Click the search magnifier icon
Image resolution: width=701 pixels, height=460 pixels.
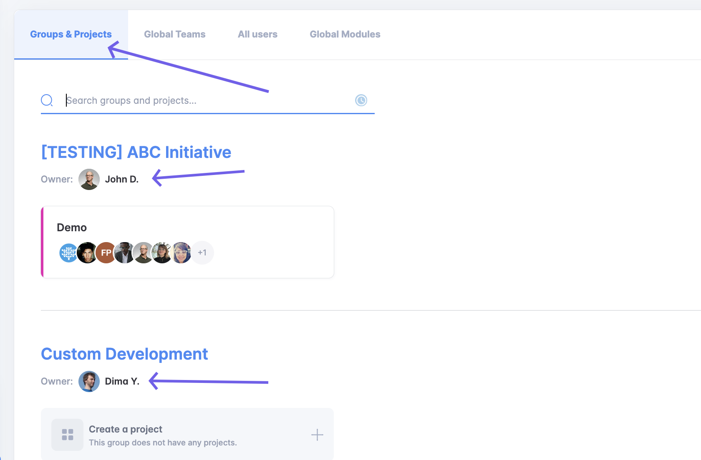click(x=47, y=100)
